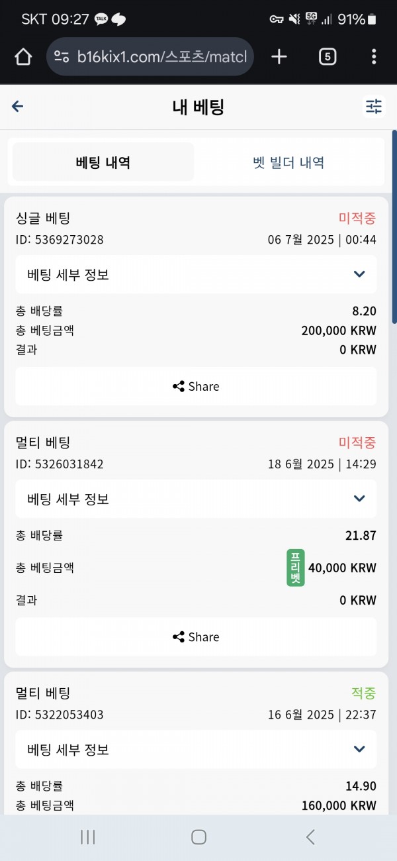Open the browser three-dot menu
The image size is (397, 861).
(374, 57)
